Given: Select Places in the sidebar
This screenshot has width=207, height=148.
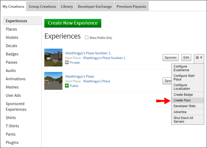Looking at the screenshot, I should click(x=11, y=29).
